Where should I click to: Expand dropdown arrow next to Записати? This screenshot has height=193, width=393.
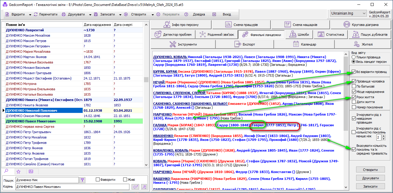coord(120,15)
